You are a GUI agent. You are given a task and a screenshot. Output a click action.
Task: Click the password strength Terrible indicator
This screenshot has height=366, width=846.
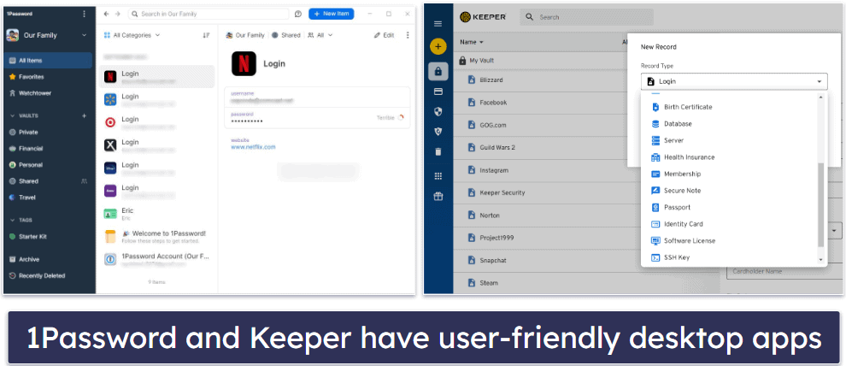click(x=390, y=118)
